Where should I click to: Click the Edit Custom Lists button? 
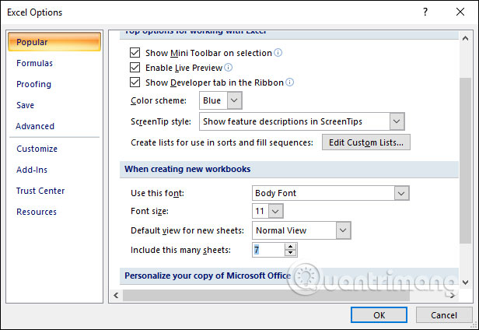click(x=366, y=142)
